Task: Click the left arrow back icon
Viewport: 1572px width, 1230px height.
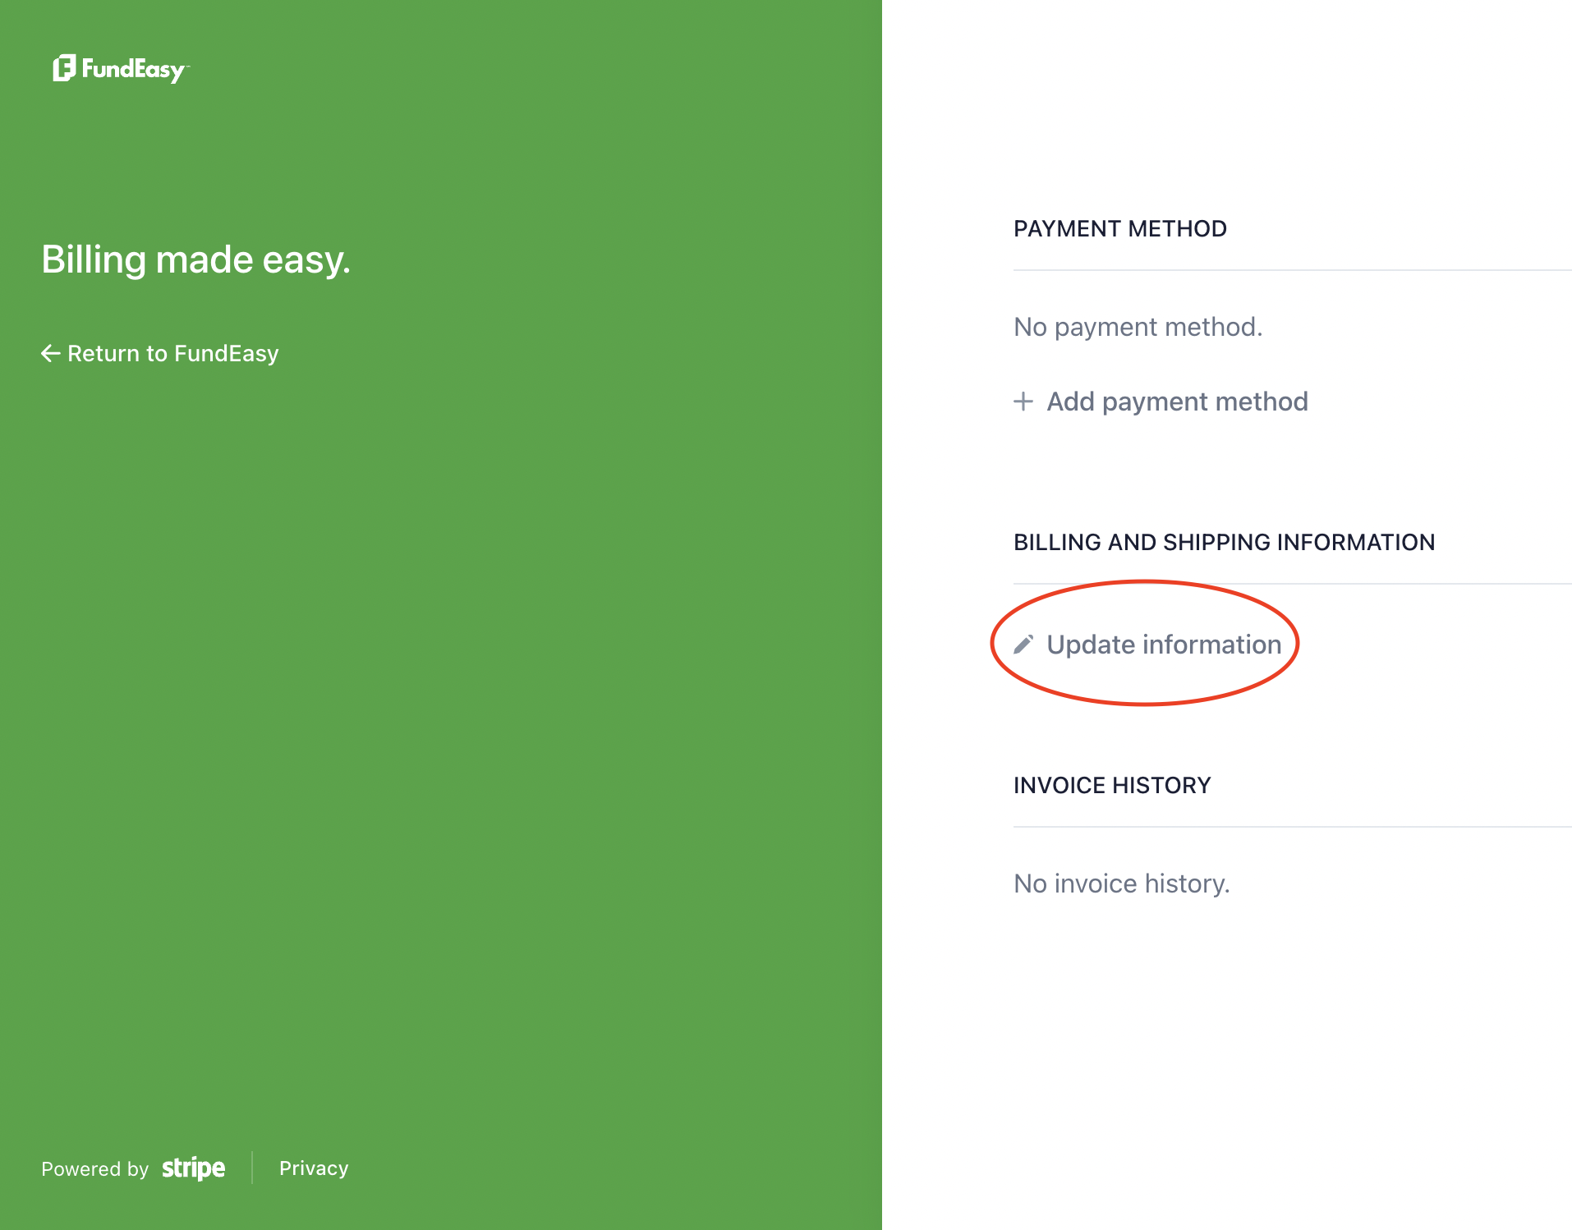Action: tap(51, 353)
